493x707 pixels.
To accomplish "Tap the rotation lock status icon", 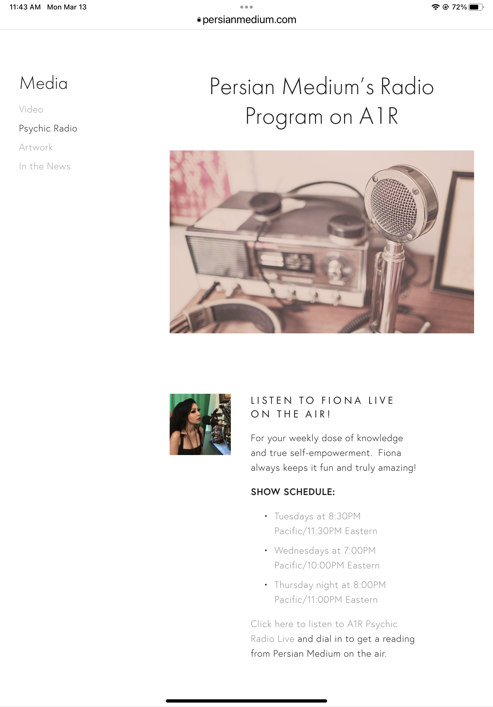I will click(x=446, y=7).
